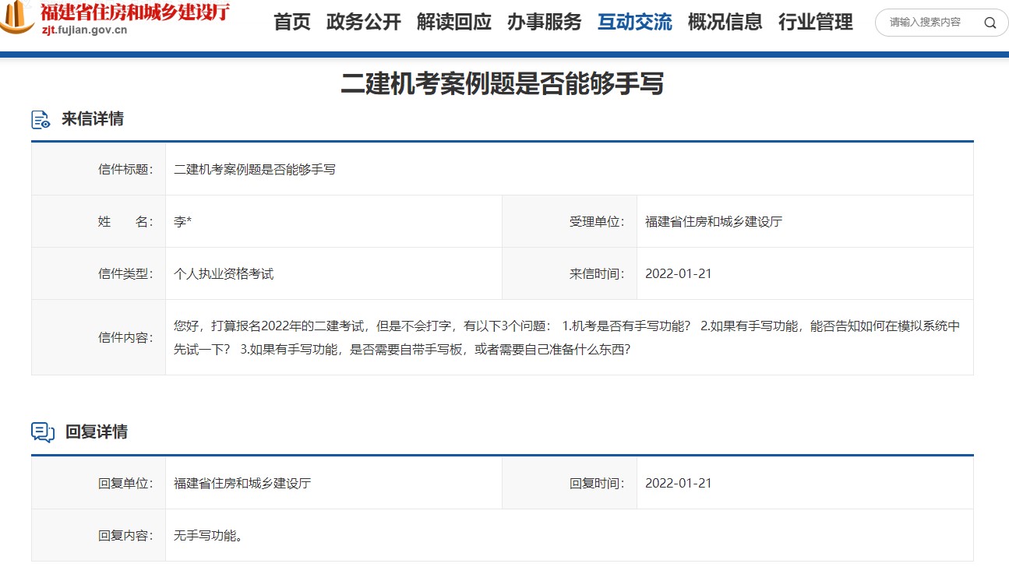1009x567 pixels.
Task: Select the 信件标题 row text
Action: pos(252,168)
